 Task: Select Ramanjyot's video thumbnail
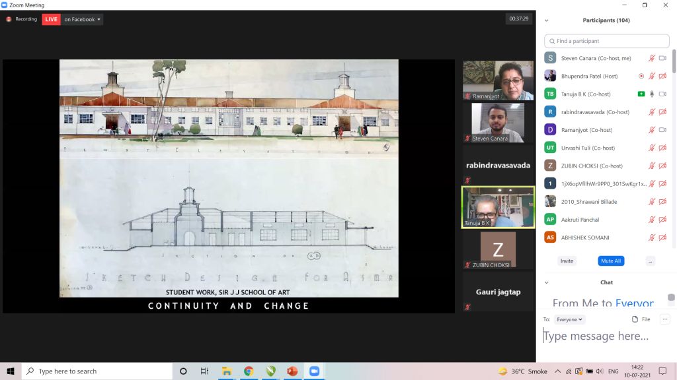[x=498, y=80]
